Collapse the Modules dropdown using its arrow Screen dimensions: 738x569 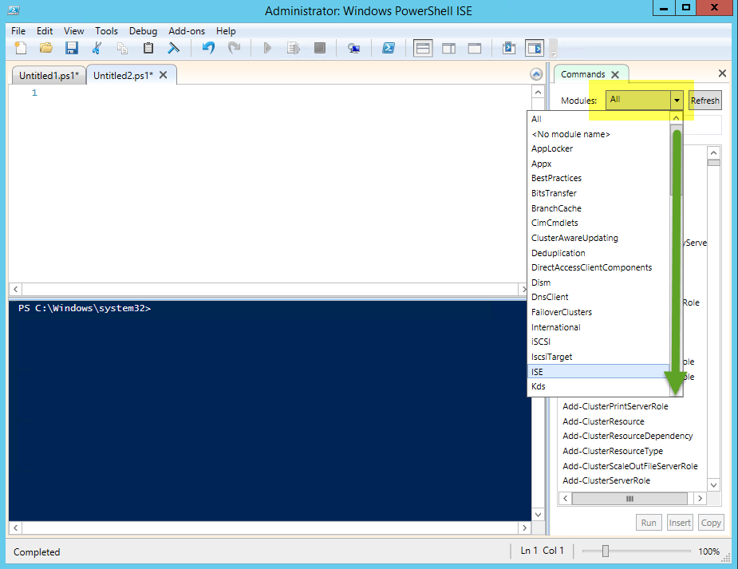point(677,101)
